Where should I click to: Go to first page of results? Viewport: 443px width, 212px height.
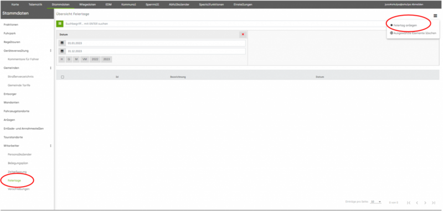pyautogui.click(x=409, y=203)
